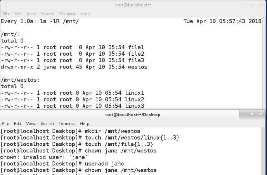Click the 'linux1' filename in listing
The image size is (267, 175).
click(x=134, y=93)
